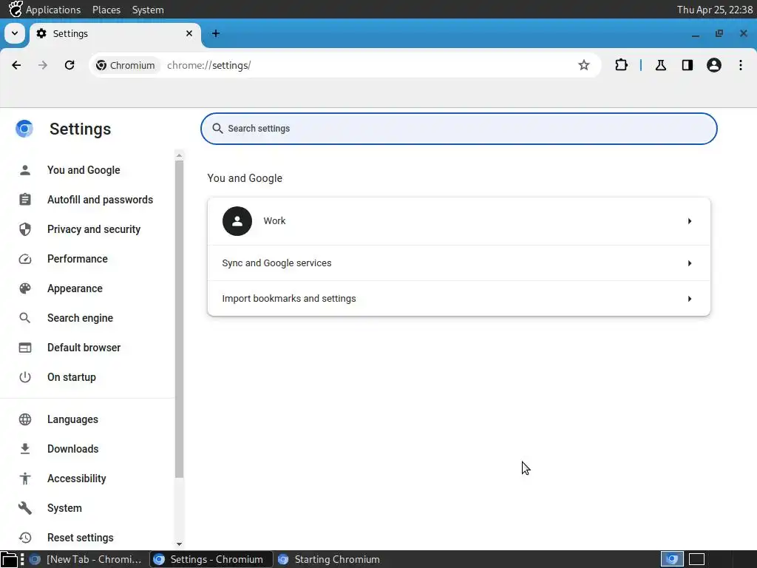Switch to second workspace in pager

[696, 559]
